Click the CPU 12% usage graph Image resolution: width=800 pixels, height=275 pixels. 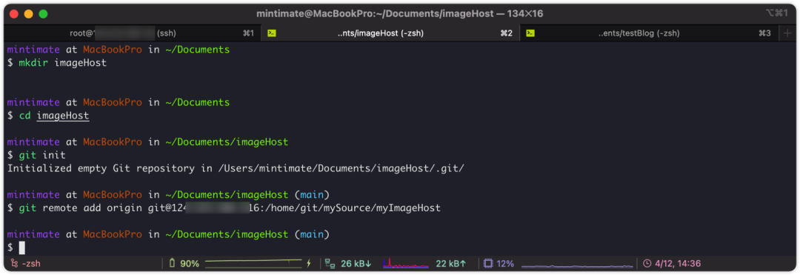[x=577, y=265]
